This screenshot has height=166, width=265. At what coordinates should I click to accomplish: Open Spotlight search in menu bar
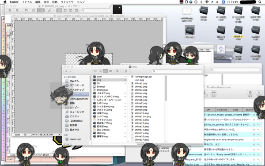coord(260,2)
